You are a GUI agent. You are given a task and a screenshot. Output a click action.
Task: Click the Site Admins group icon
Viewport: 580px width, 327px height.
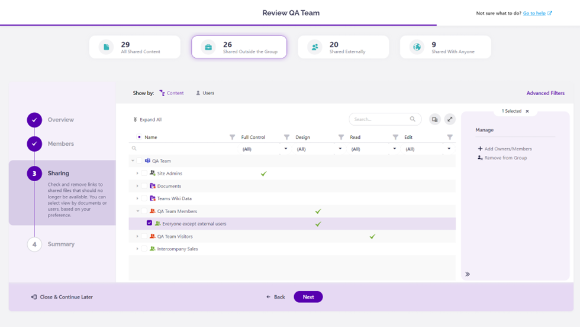point(153,173)
